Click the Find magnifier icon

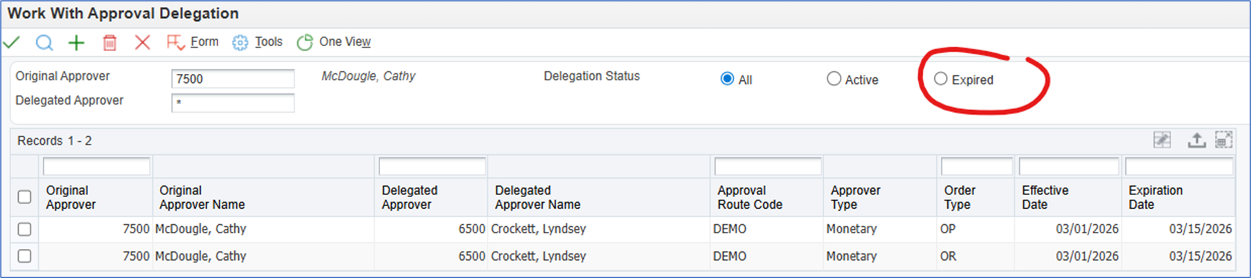tap(44, 43)
